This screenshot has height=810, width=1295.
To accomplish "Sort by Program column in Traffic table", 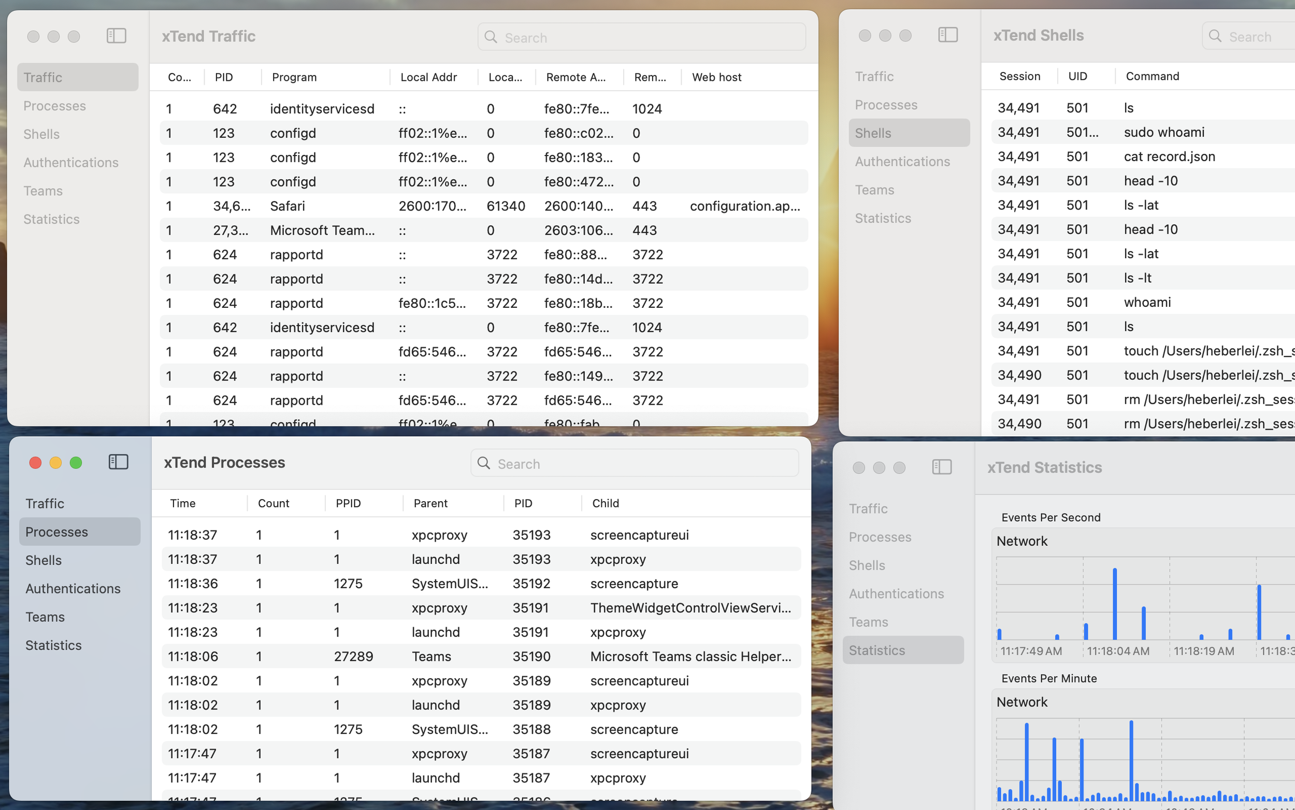I will (294, 77).
